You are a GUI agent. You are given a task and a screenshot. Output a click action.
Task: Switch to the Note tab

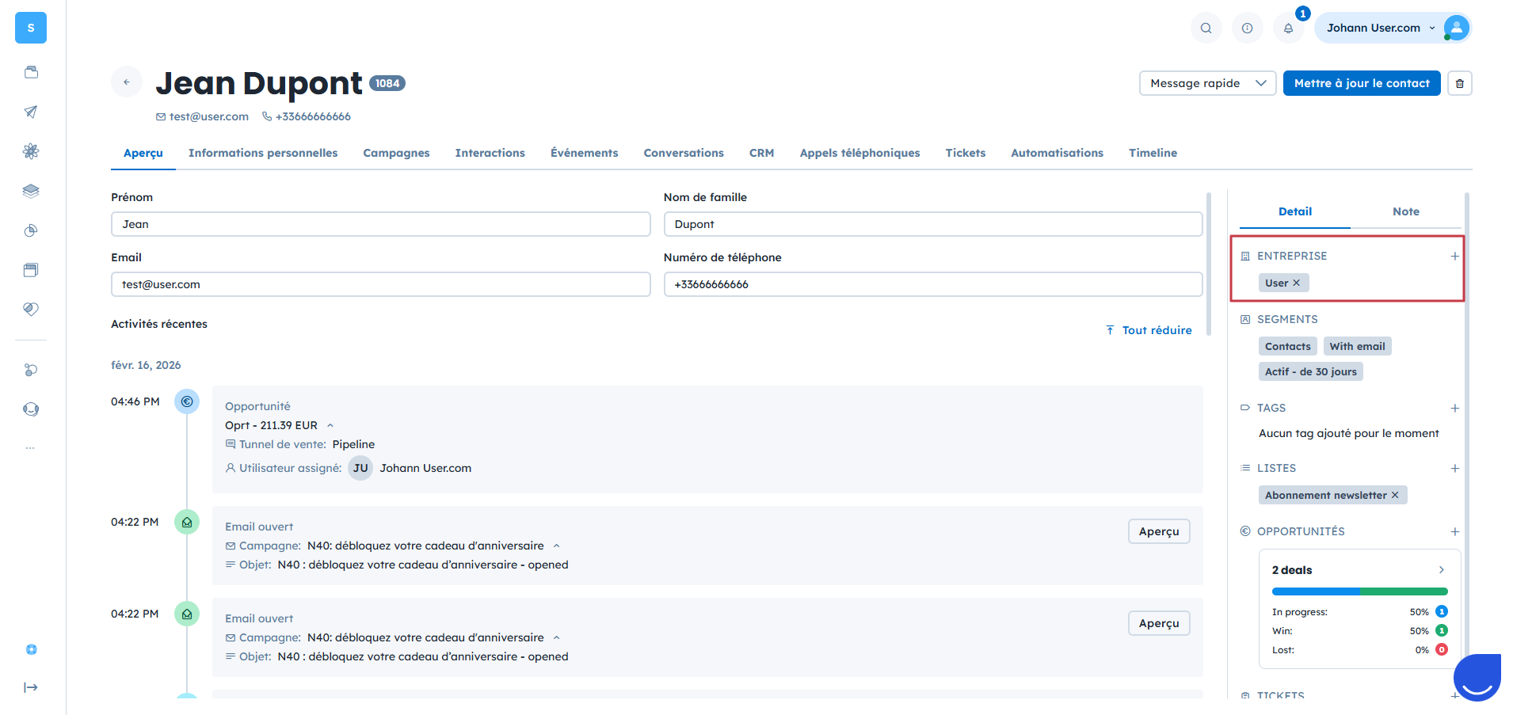1406,211
